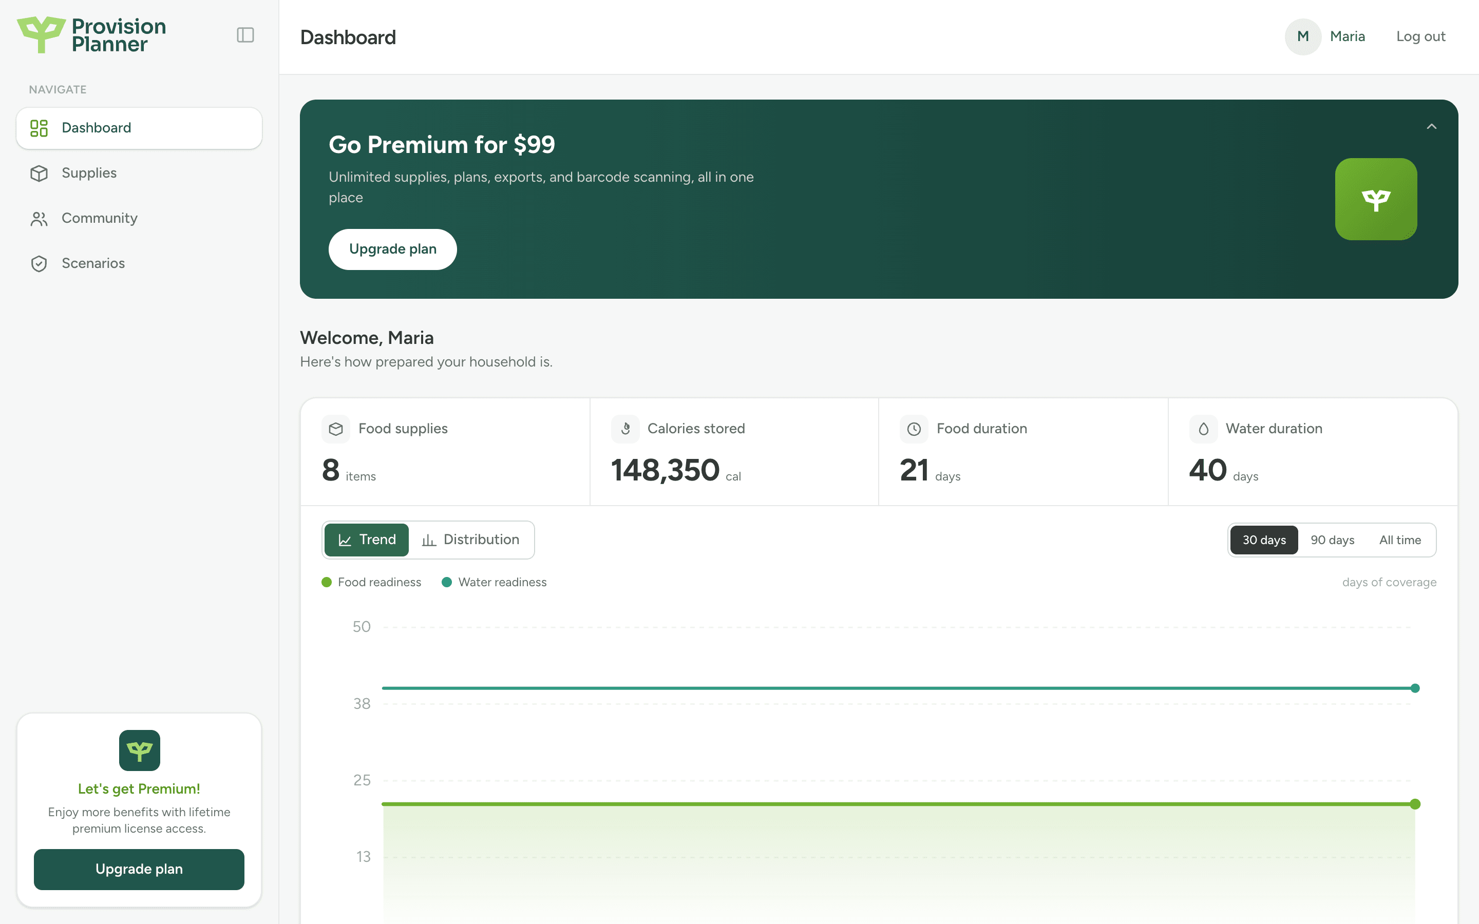Image resolution: width=1479 pixels, height=924 pixels.
Task: Go to the Community page
Action: tap(139, 218)
